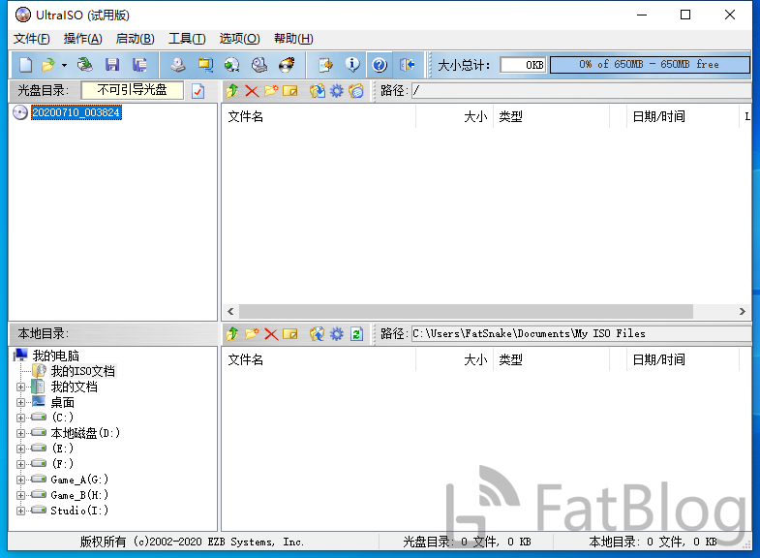
Task: Expand the (C:) drive node
Action: (20, 418)
